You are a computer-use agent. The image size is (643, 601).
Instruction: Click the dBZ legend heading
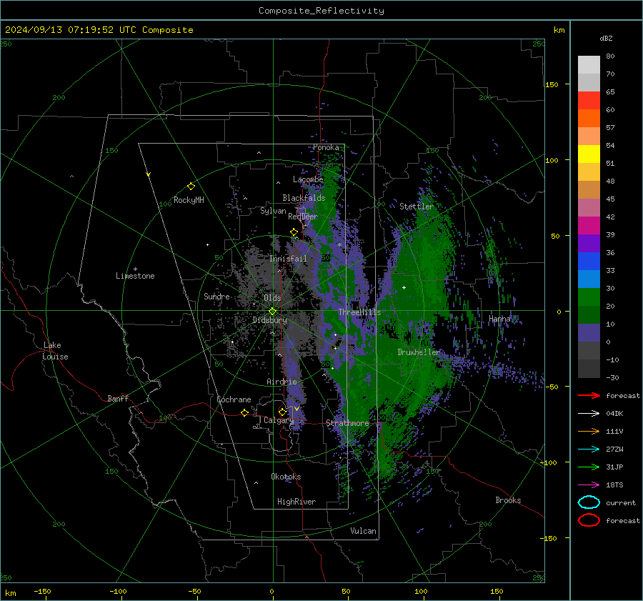coord(606,39)
